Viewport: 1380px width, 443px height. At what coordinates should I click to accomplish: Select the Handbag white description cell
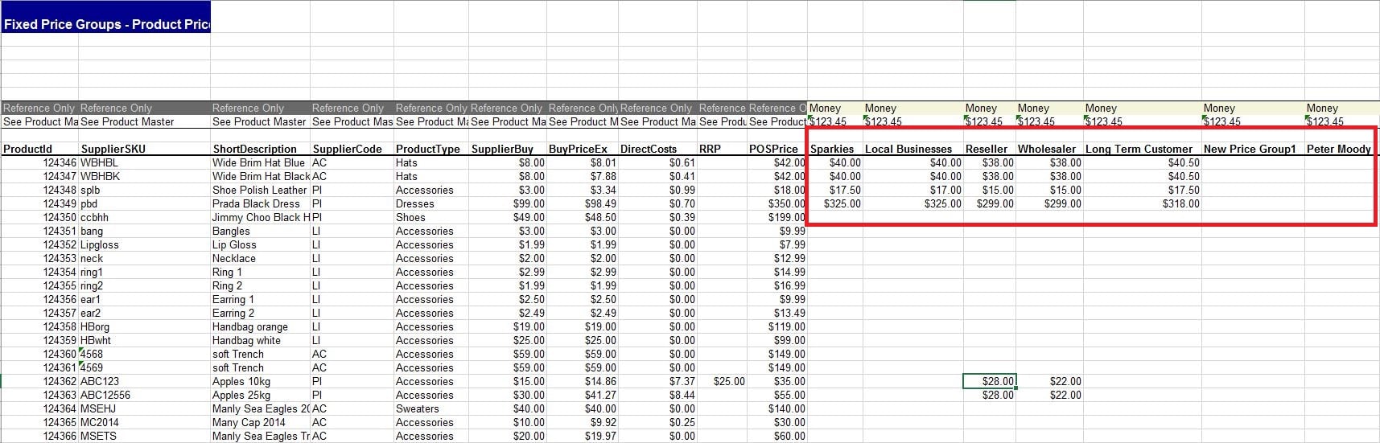point(260,340)
